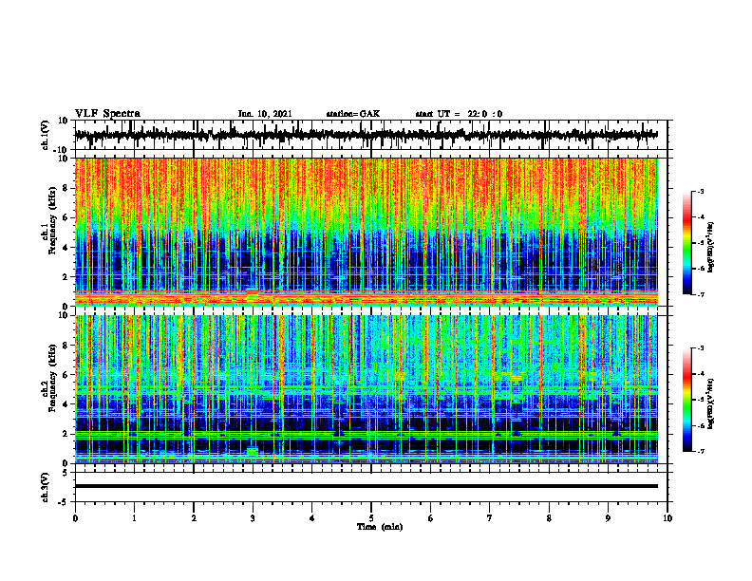The width and height of the screenshot is (752, 581).
Task: Click time axis tick label "7"
Action: [x=490, y=518]
